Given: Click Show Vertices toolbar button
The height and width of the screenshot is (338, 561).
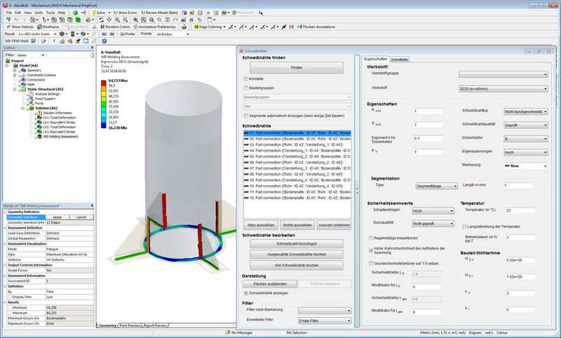Looking at the screenshot, I should [x=20, y=27].
